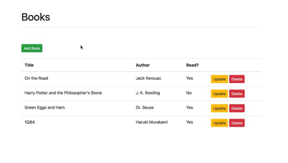Click the No read status for Harry Potter

(x=189, y=93)
